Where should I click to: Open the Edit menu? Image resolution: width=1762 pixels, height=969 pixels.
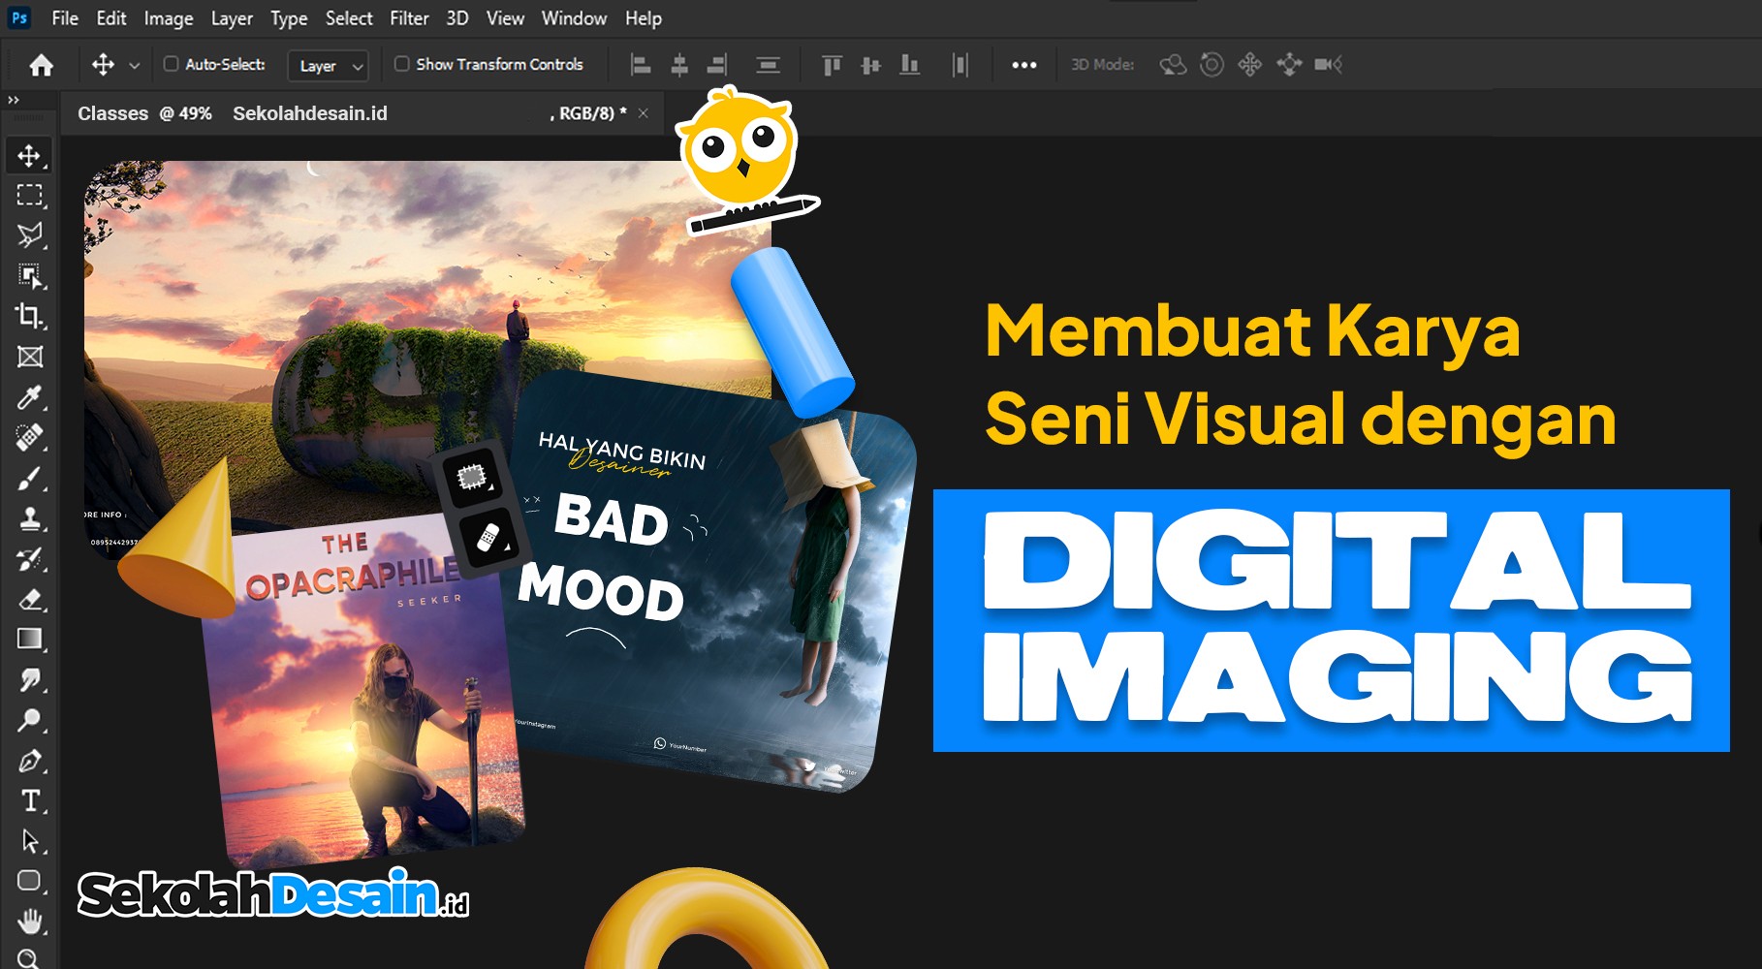coord(111,18)
